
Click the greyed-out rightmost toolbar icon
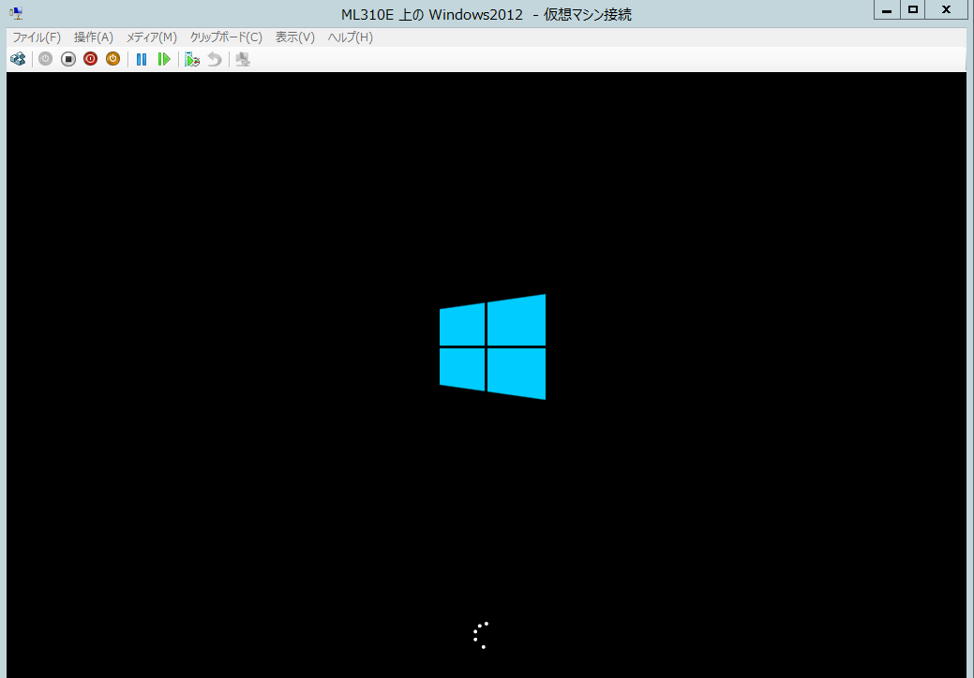pyautogui.click(x=243, y=59)
